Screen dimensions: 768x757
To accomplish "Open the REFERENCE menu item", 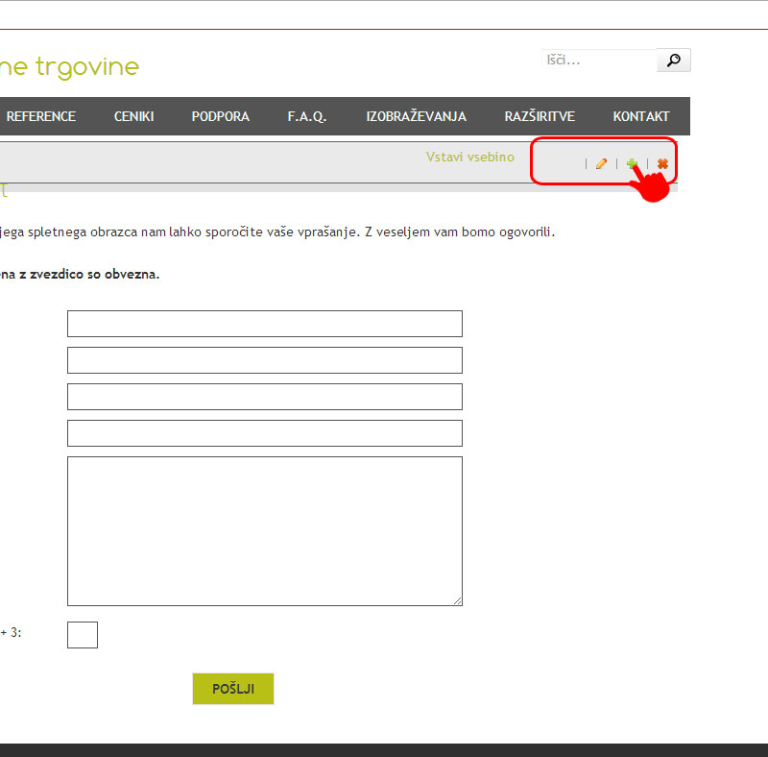I will [41, 116].
